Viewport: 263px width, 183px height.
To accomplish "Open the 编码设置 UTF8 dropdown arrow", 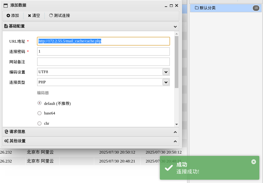I will (166, 72).
